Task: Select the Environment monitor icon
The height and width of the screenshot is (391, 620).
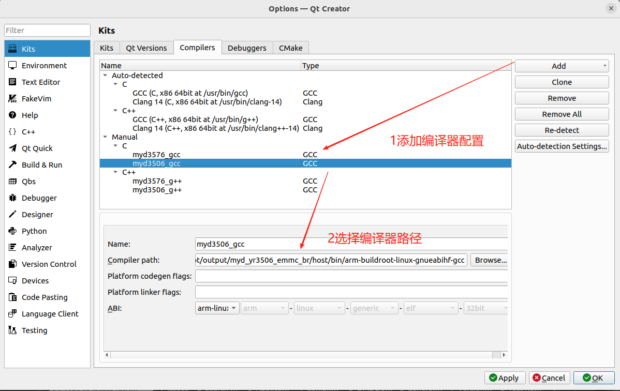Action: point(12,65)
